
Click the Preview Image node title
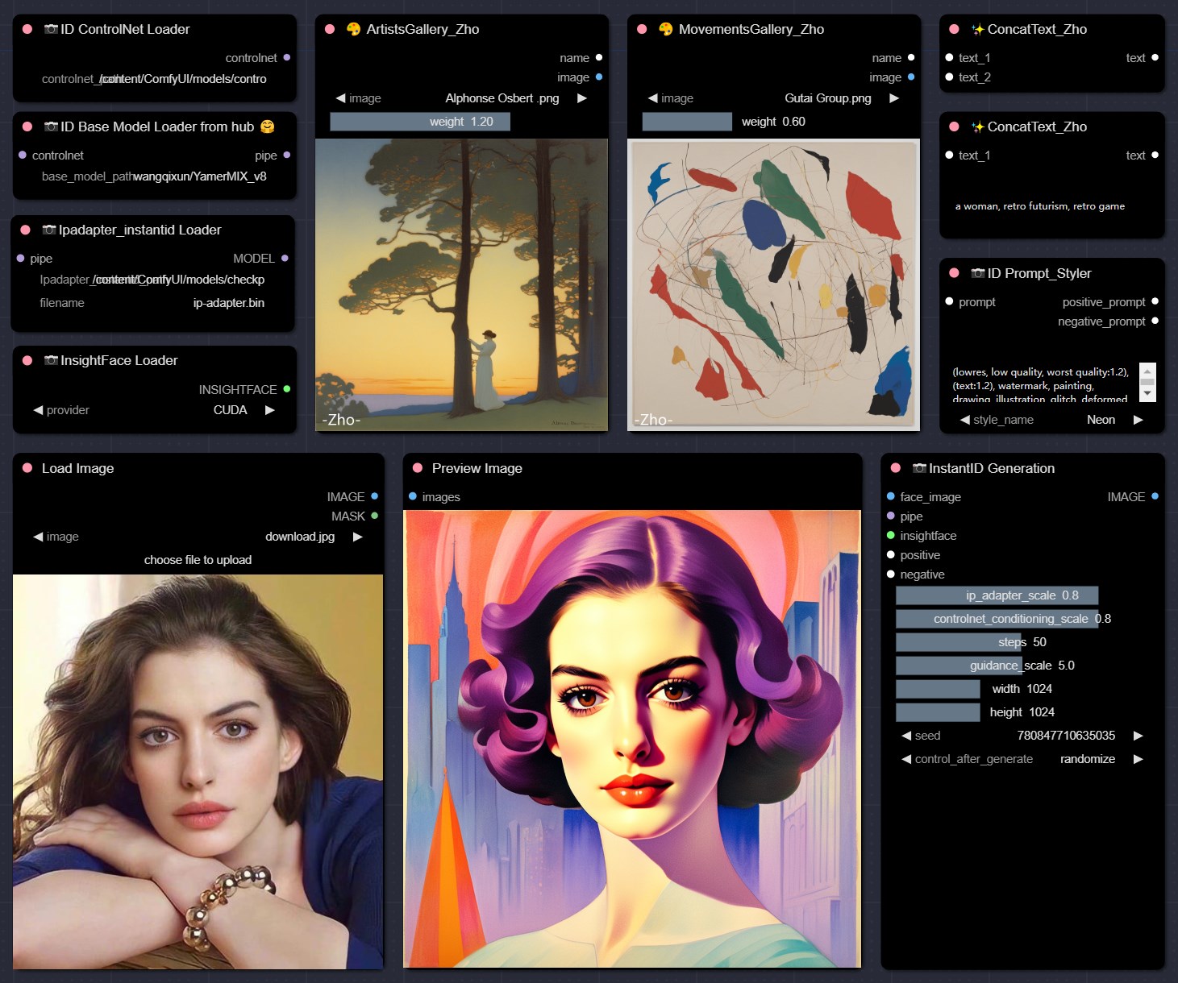tap(477, 468)
